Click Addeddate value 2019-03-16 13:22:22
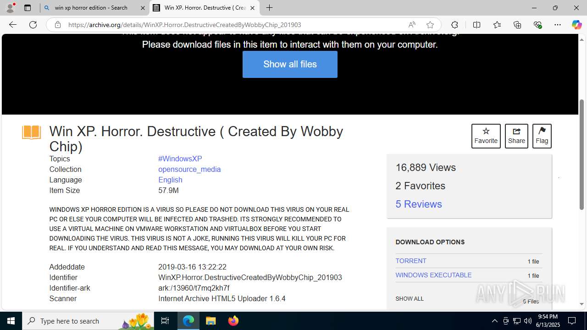Image resolution: width=587 pixels, height=330 pixels. [x=192, y=267]
